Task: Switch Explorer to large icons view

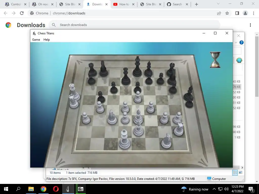Action: pyautogui.click(x=241, y=173)
